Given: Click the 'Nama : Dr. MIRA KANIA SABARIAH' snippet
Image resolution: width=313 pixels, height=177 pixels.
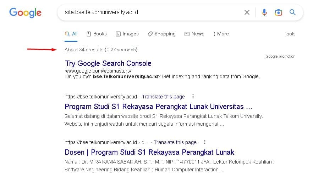Looking at the screenshot, I should 169,166.
